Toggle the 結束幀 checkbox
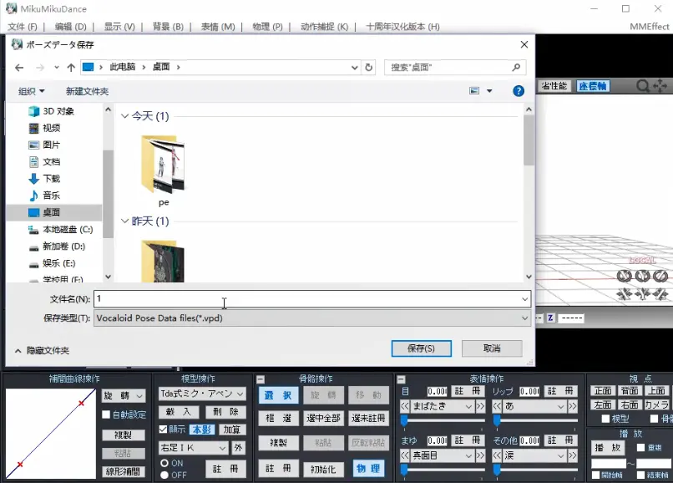 click(x=640, y=475)
